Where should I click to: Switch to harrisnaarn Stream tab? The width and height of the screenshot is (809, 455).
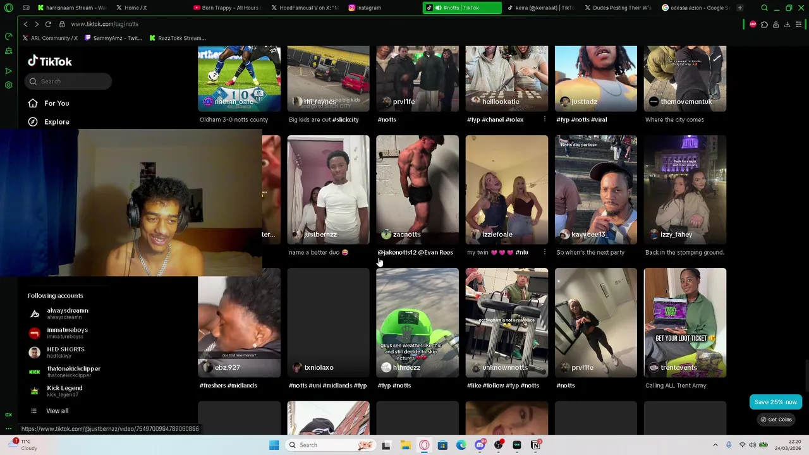[71, 8]
